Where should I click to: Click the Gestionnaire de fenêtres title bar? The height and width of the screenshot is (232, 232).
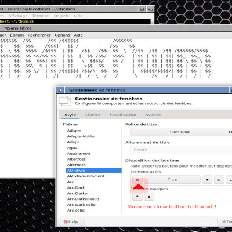pos(146,90)
